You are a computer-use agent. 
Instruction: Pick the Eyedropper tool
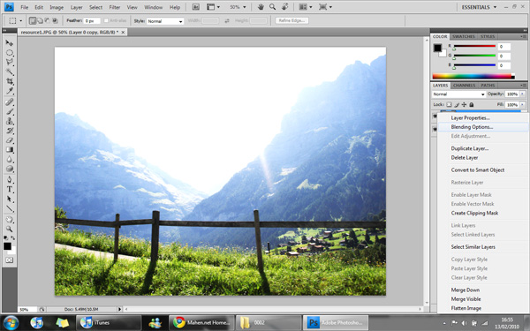(10, 91)
